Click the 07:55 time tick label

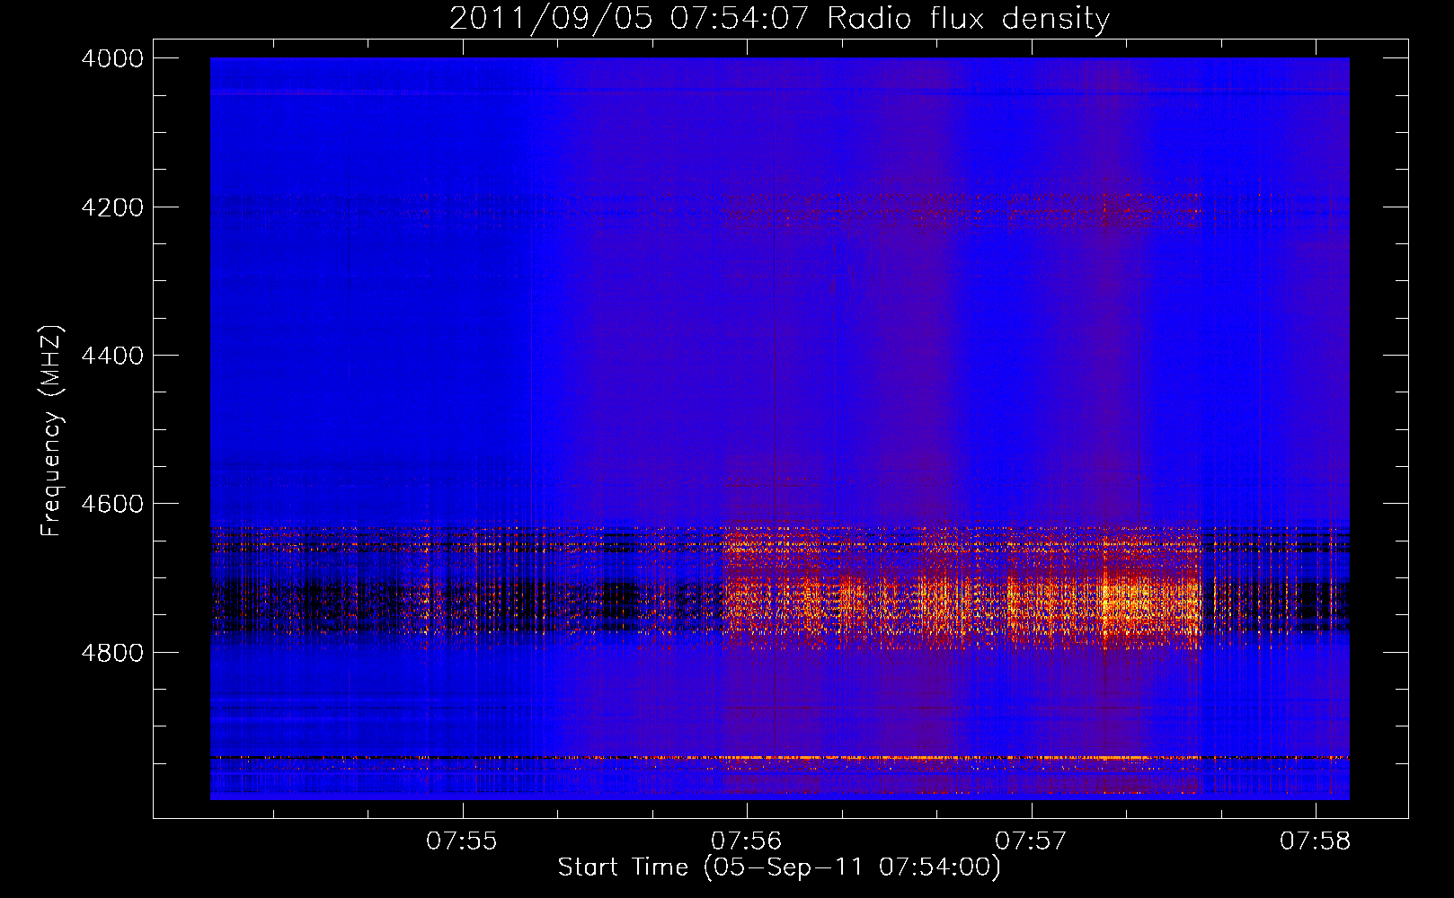click(x=462, y=841)
